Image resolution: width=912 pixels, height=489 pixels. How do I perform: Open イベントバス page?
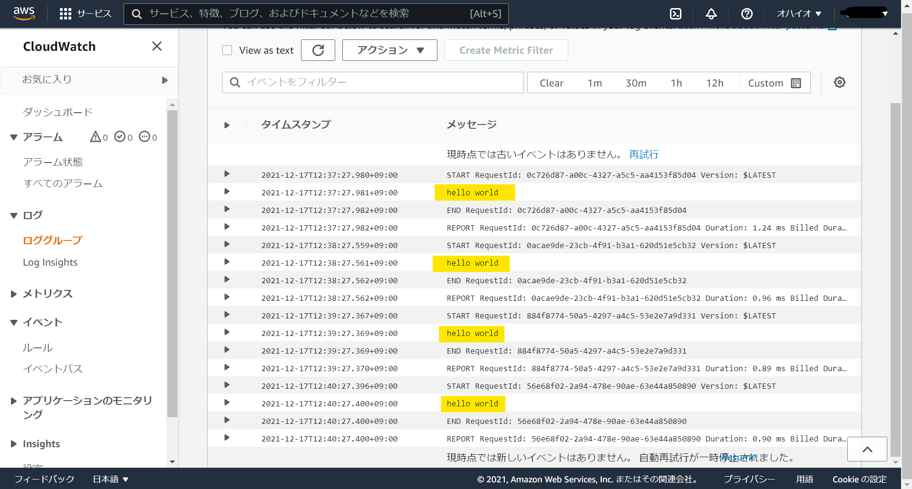click(53, 369)
